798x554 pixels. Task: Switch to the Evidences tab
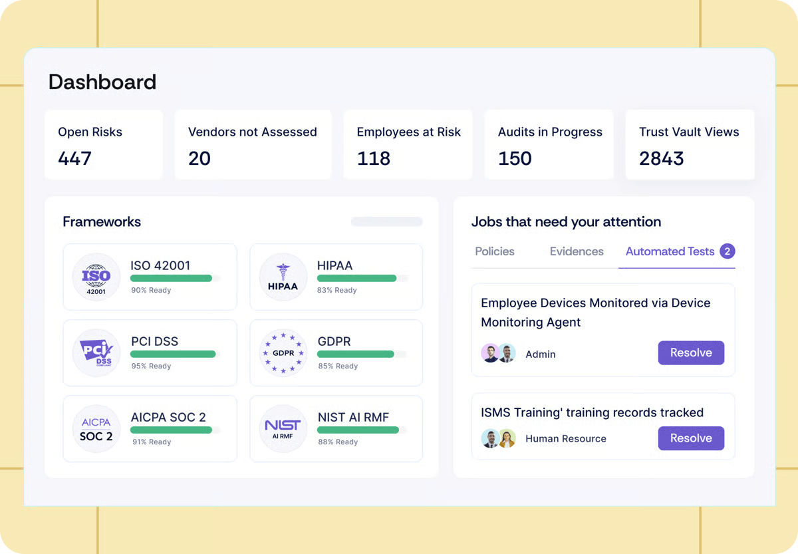(x=577, y=251)
